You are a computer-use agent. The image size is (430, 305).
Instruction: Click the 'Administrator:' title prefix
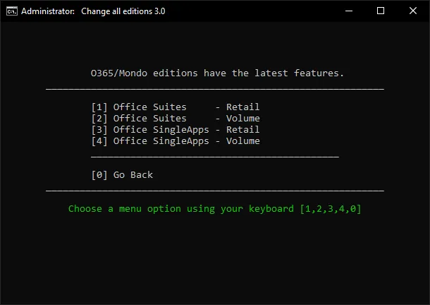pyautogui.click(x=49, y=11)
